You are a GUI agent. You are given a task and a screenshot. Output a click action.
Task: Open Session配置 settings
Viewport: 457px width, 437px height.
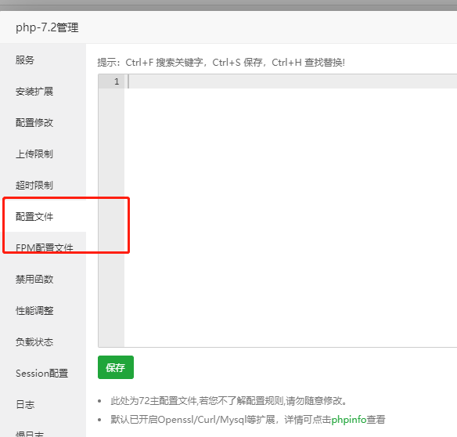43,373
